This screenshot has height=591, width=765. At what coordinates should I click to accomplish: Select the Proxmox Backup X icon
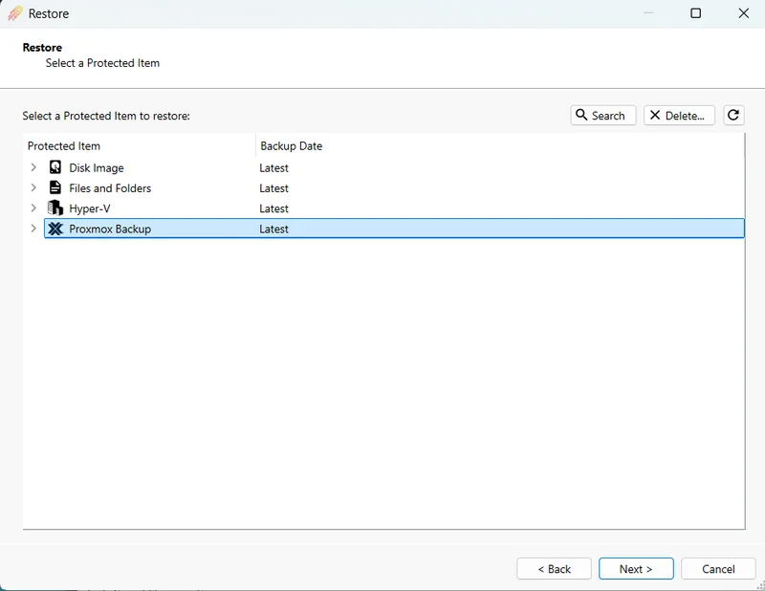coord(55,229)
